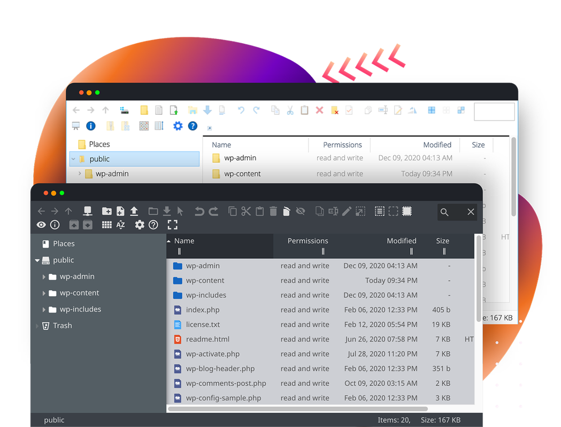Viewport: 561px width, 427px height.
Task: Sort by Modified column in dark window
Action: 402,241
